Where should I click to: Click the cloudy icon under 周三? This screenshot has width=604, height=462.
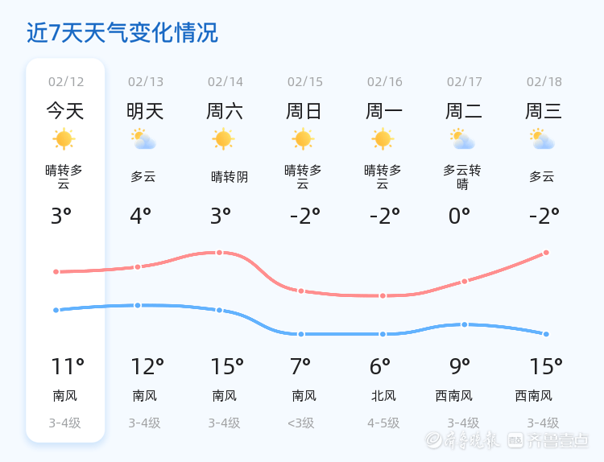pyautogui.click(x=543, y=140)
